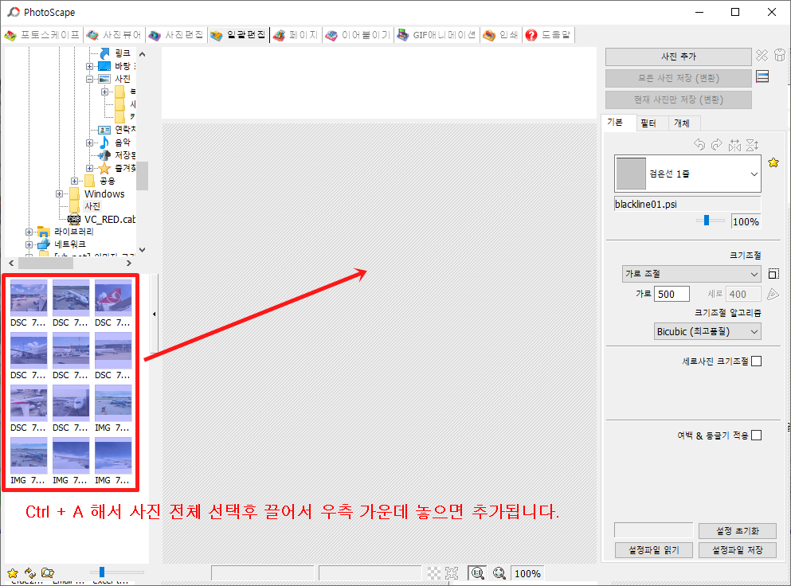
Task: Open the 페이지 tab
Action: 296,35
